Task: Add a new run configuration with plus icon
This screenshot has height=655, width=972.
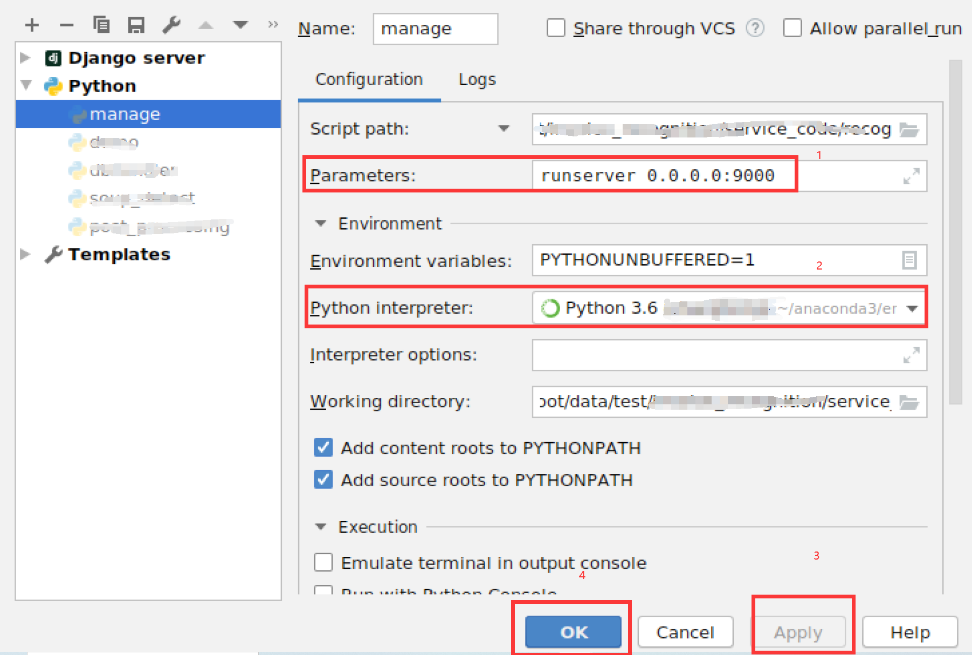Action: (x=32, y=25)
